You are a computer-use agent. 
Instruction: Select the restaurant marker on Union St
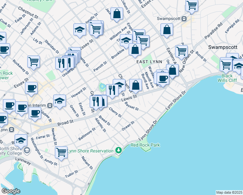click(x=61, y=62)
